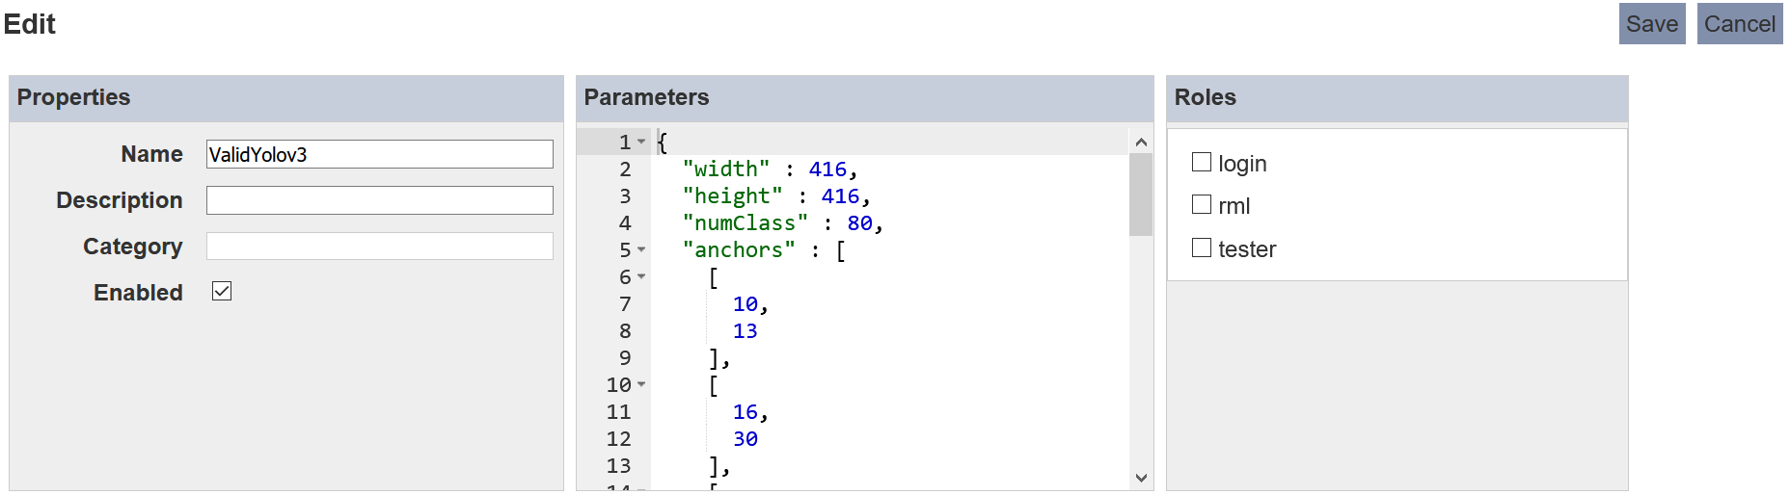Click line number 4 in the gutter

coord(625,222)
